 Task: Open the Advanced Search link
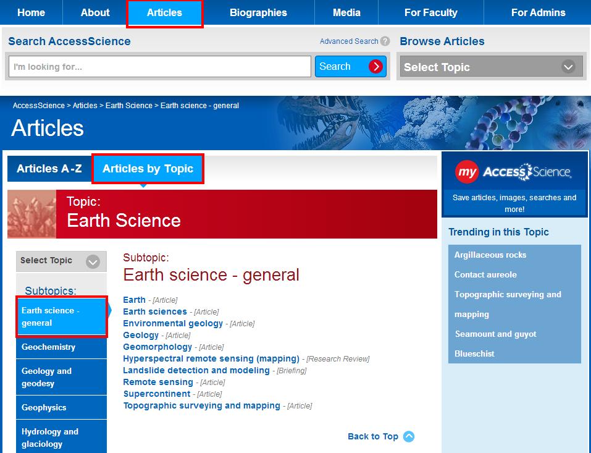point(349,41)
